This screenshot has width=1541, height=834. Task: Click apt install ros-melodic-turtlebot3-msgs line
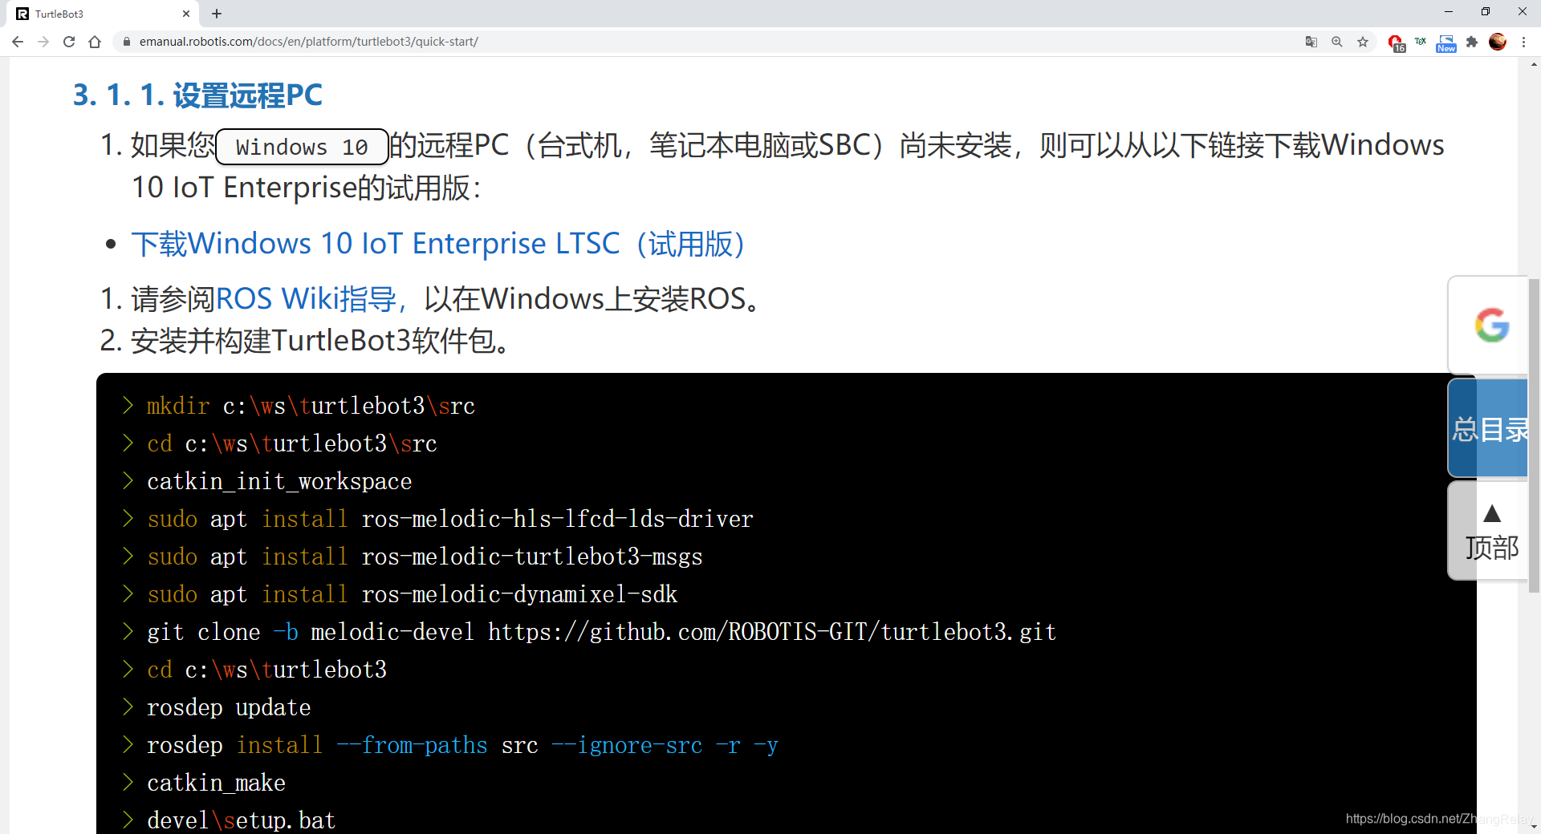(425, 557)
